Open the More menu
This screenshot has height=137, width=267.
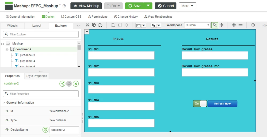[188, 6]
